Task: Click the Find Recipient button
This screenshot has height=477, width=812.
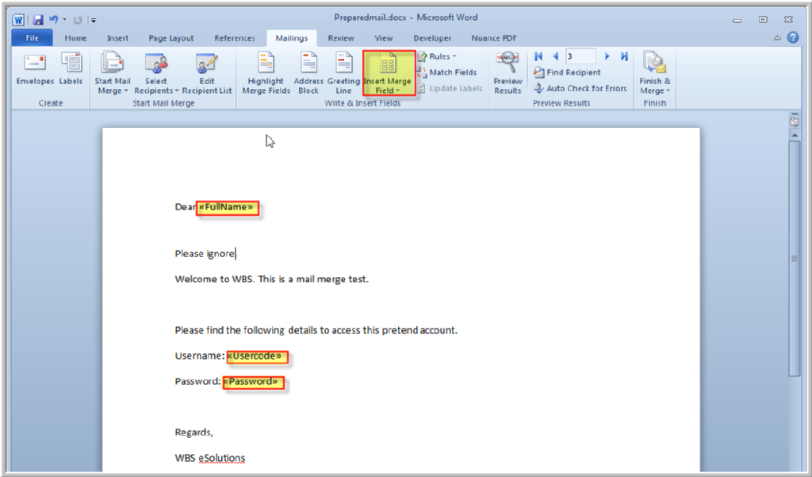Action: tap(568, 72)
